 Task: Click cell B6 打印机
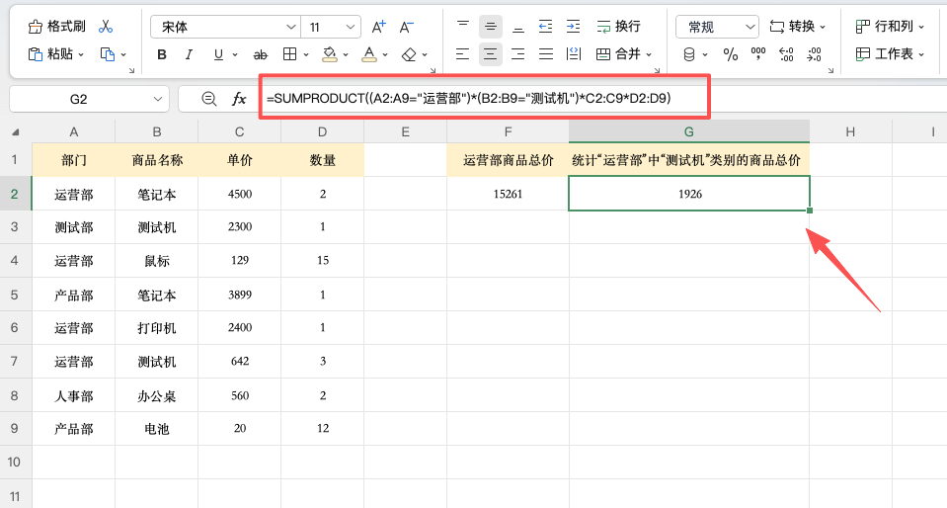(x=156, y=328)
